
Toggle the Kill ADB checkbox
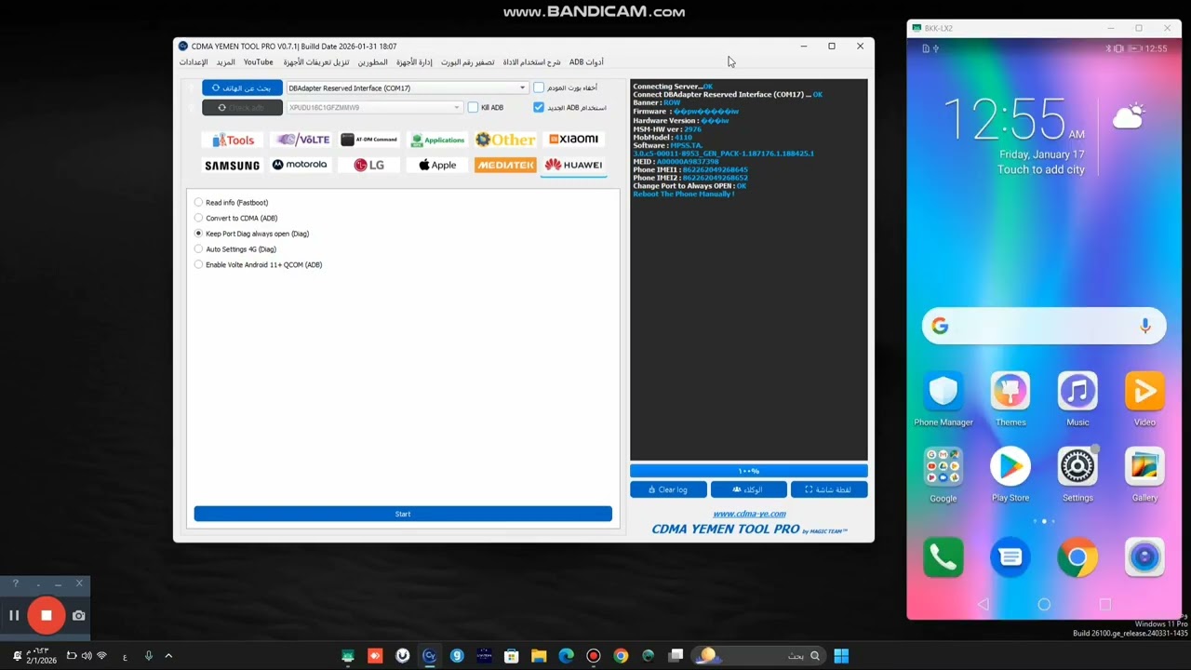[473, 107]
